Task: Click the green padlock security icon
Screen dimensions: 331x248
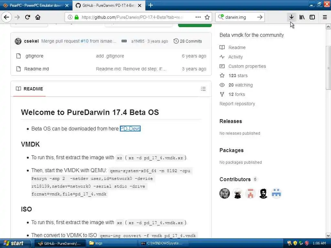Action: click(77, 17)
